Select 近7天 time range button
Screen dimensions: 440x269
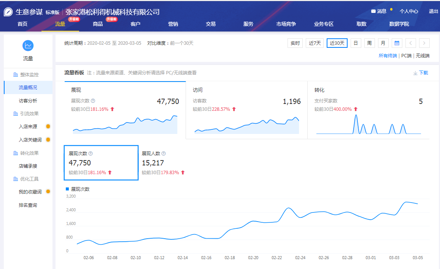tap(315, 43)
